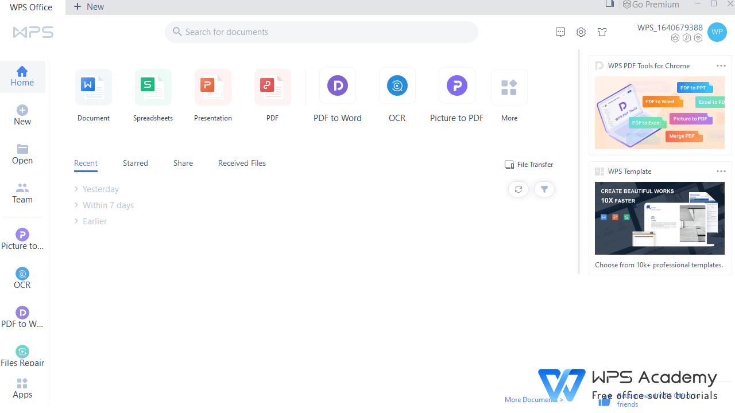The image size is (735, 413).
Task: Click the More apps grid icon
Action: click(509, 95)
